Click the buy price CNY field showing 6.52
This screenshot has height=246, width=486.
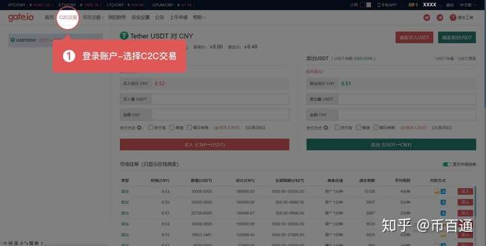click(x=205, y=83)
